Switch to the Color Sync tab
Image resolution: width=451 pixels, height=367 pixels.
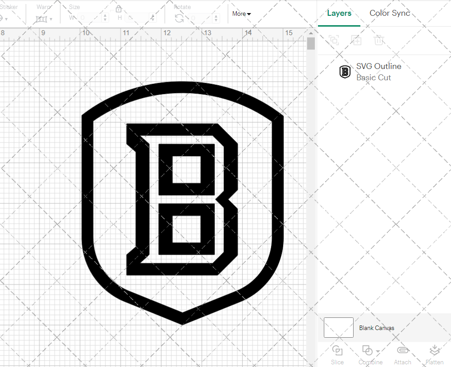(x=390, y=13)
